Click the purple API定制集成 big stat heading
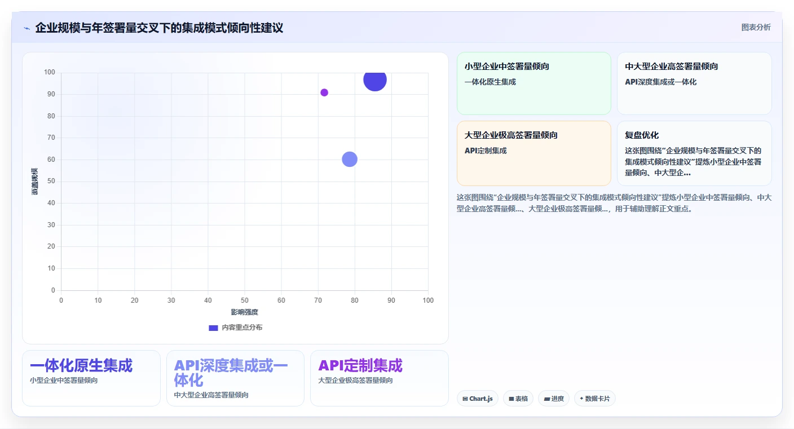 click(x=360, y=366)
